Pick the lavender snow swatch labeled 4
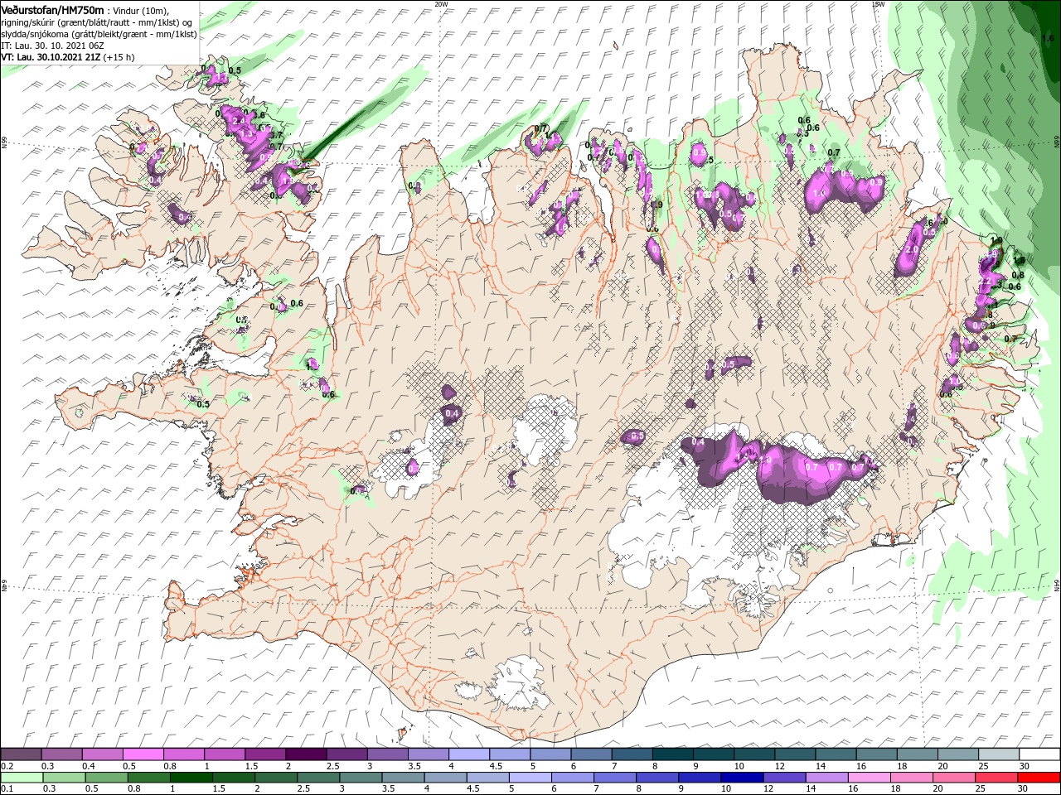Image resolution: width=1061 pixels, height=795 pixels. click(x=468, y=754)
